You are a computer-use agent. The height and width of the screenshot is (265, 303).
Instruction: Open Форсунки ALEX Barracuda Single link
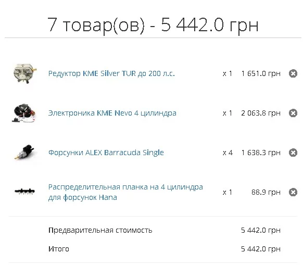(x=106, y=153)
